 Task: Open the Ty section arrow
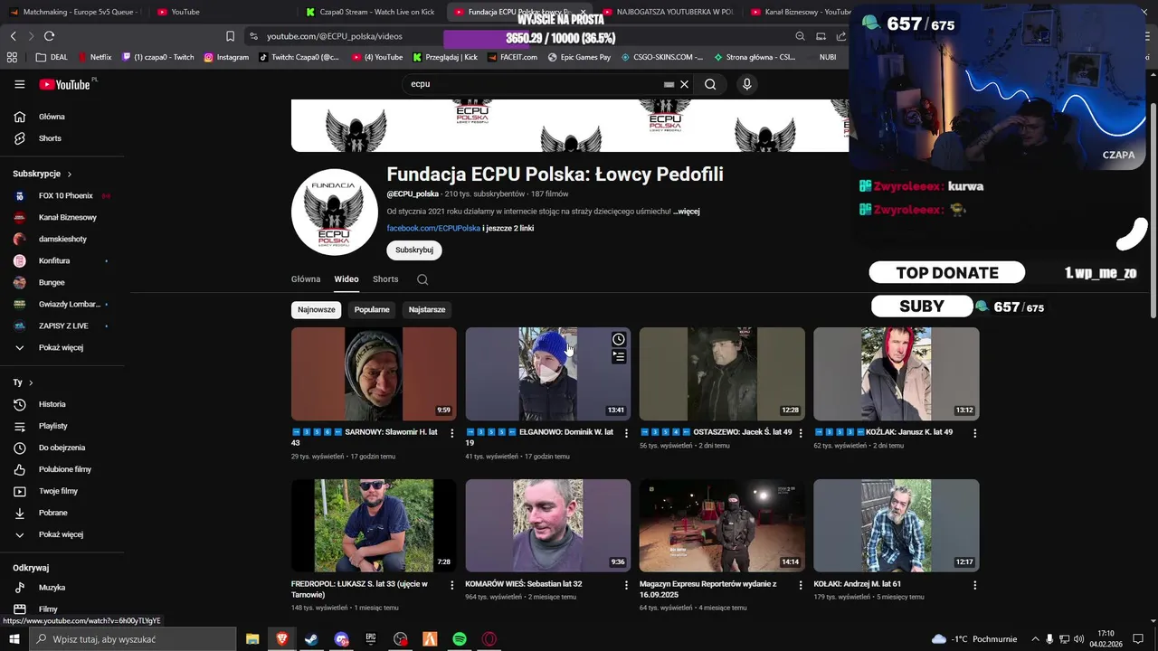click(x=31, y=382)
